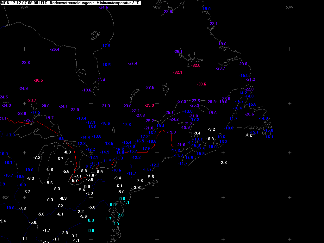Click the red -30.7 reading
Screen dimensions: 324x243
(32, 101)
